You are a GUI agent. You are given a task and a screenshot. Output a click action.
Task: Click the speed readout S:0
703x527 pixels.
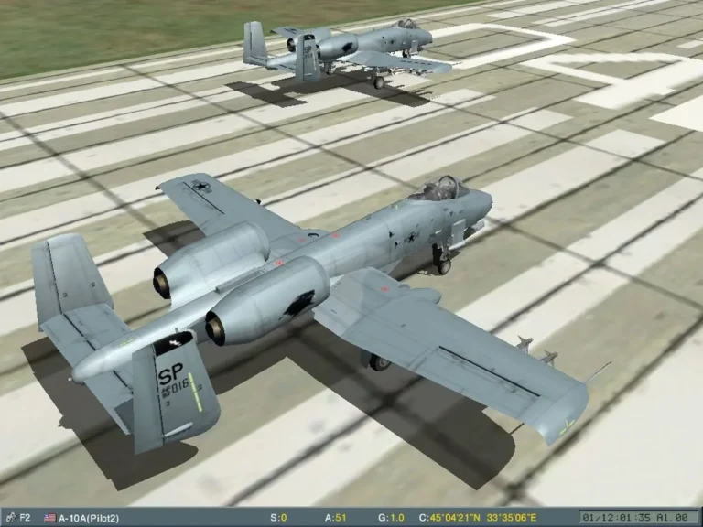(278, 518)
